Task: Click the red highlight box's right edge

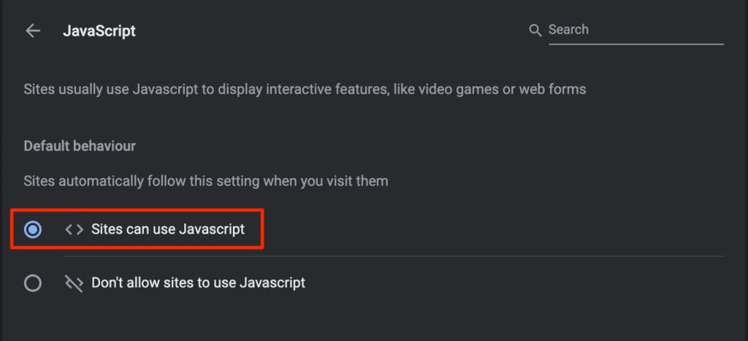Action: click(262, 229)
